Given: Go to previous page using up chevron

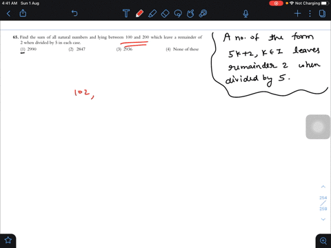Looking at the screenshot, I should click(x=323, y=187).
